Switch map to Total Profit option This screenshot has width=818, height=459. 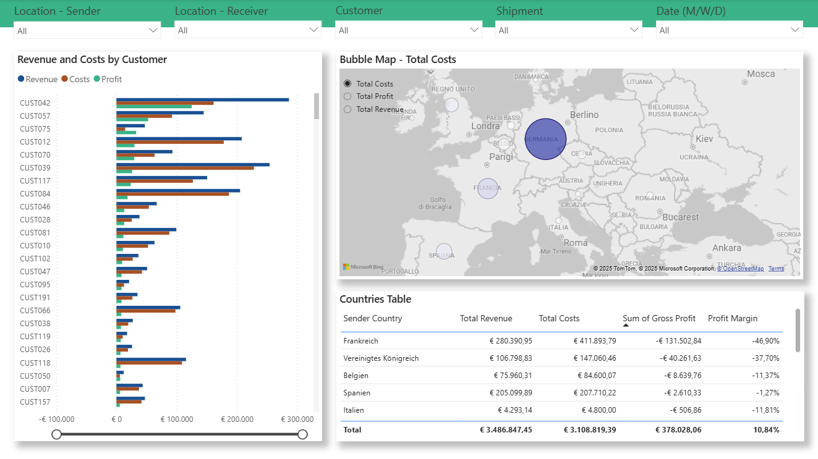(x=347, y=96)
